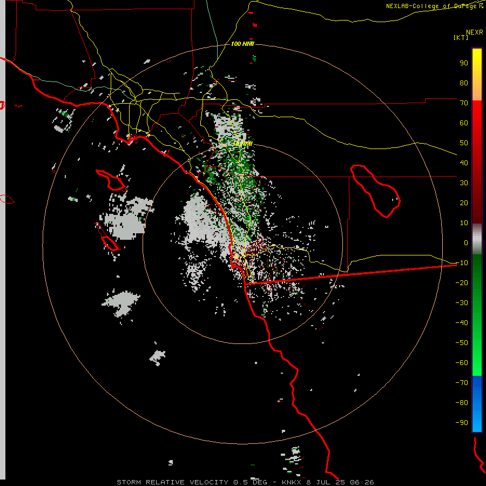Image resolution: width=486 pixels, height=486 pixels.
Task: Select the -90 value on velocity scale
Action: [462, 423]
